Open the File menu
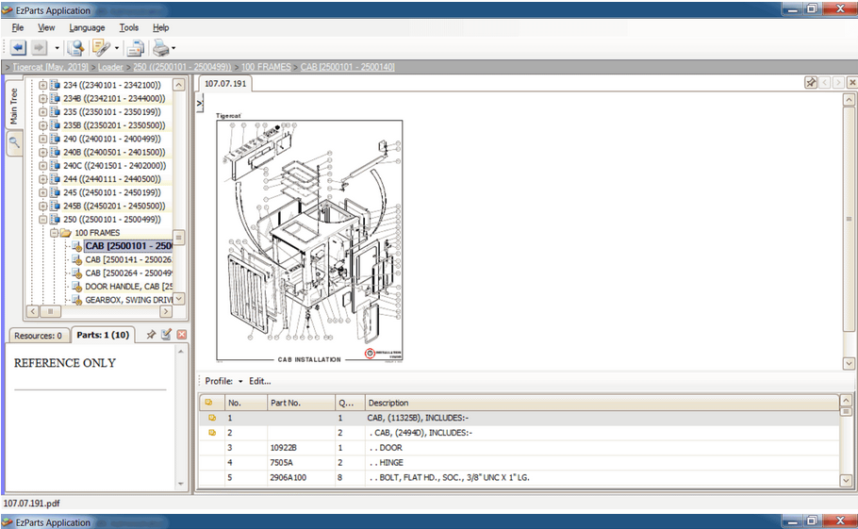 18,27
